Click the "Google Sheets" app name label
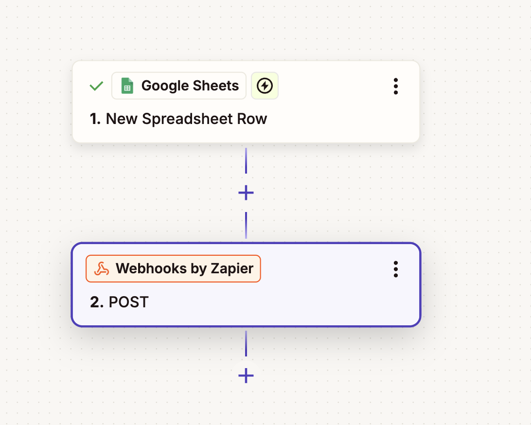Screen dimensions: 531x425 (190, 86)
